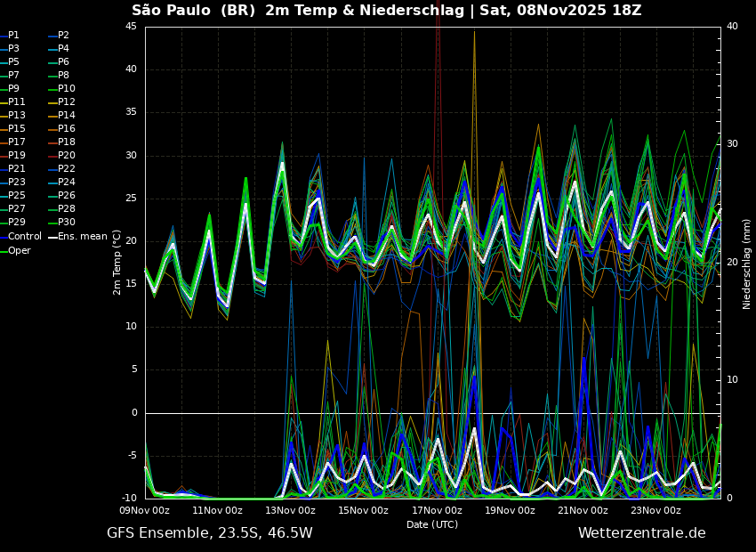Click the P30 legend entry
This screenshot has width=756, height=552.
tap(67, 223)
